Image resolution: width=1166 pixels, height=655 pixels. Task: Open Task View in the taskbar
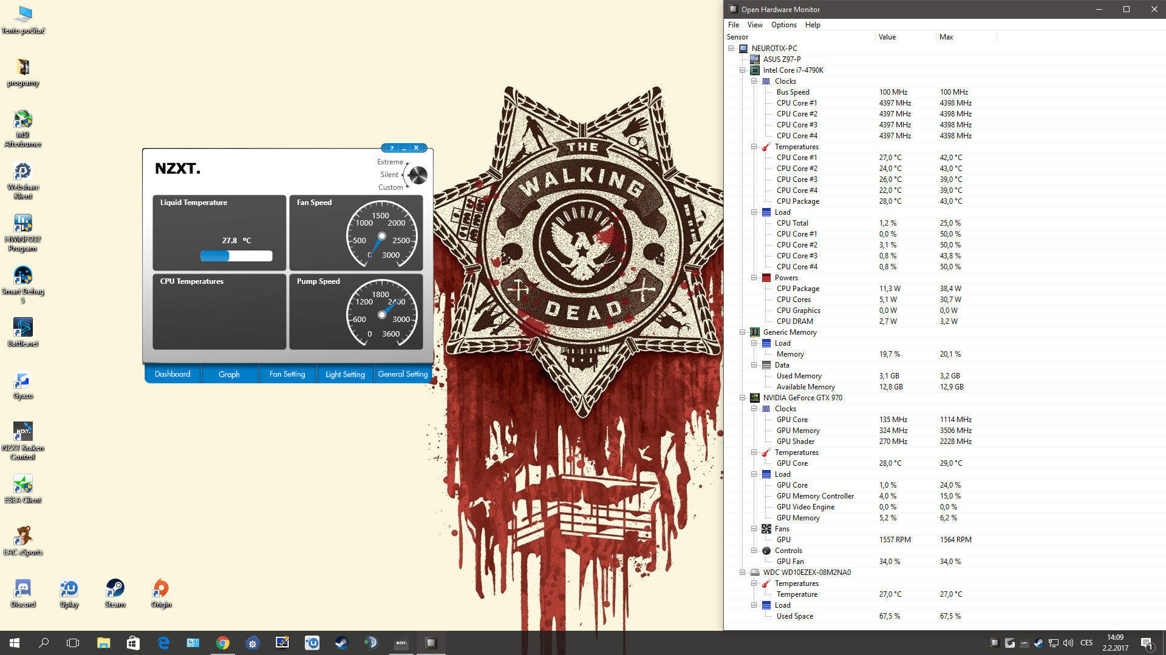click(x=73, y=643)
